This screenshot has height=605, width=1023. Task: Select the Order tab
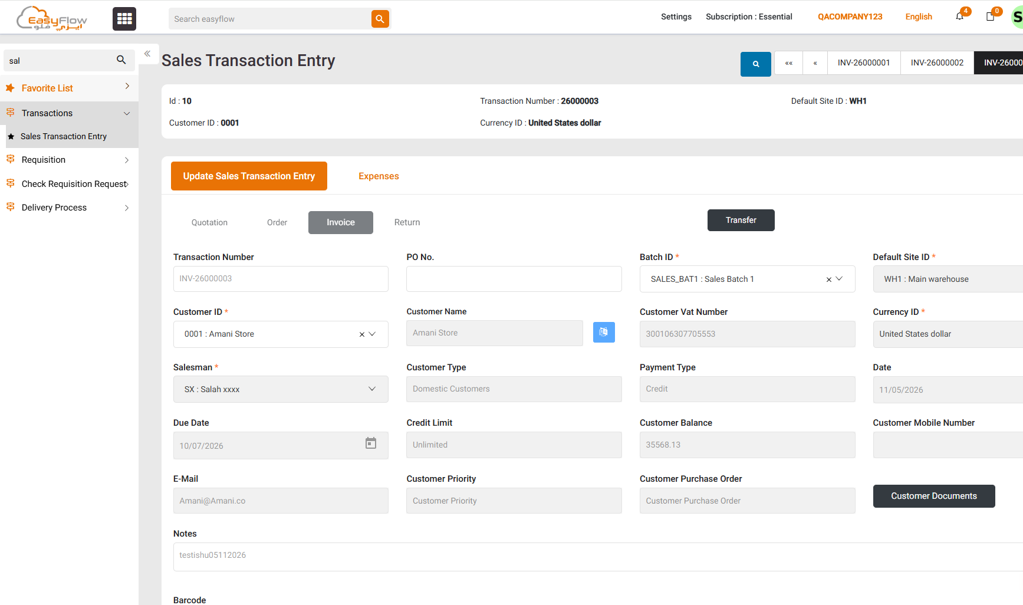tap(277, 222)
